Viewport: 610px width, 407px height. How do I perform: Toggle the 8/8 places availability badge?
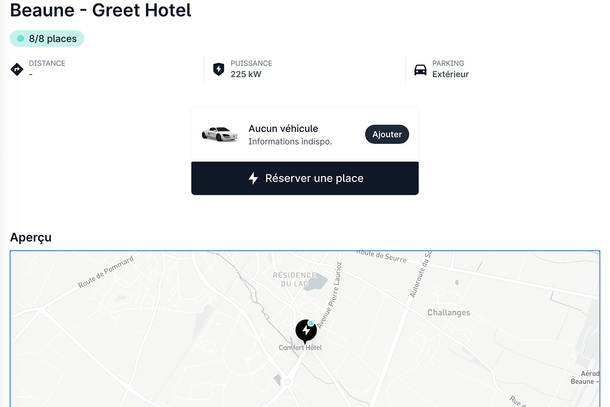[x=47, y=38]
